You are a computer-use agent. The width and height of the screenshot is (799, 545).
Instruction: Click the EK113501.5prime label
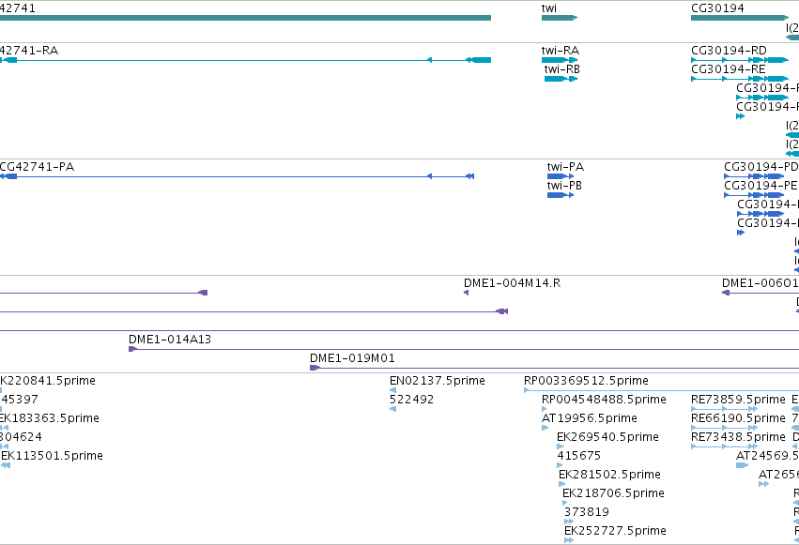[52, 456]
